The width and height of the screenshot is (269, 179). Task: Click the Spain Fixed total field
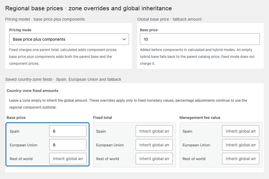point(154,131)
